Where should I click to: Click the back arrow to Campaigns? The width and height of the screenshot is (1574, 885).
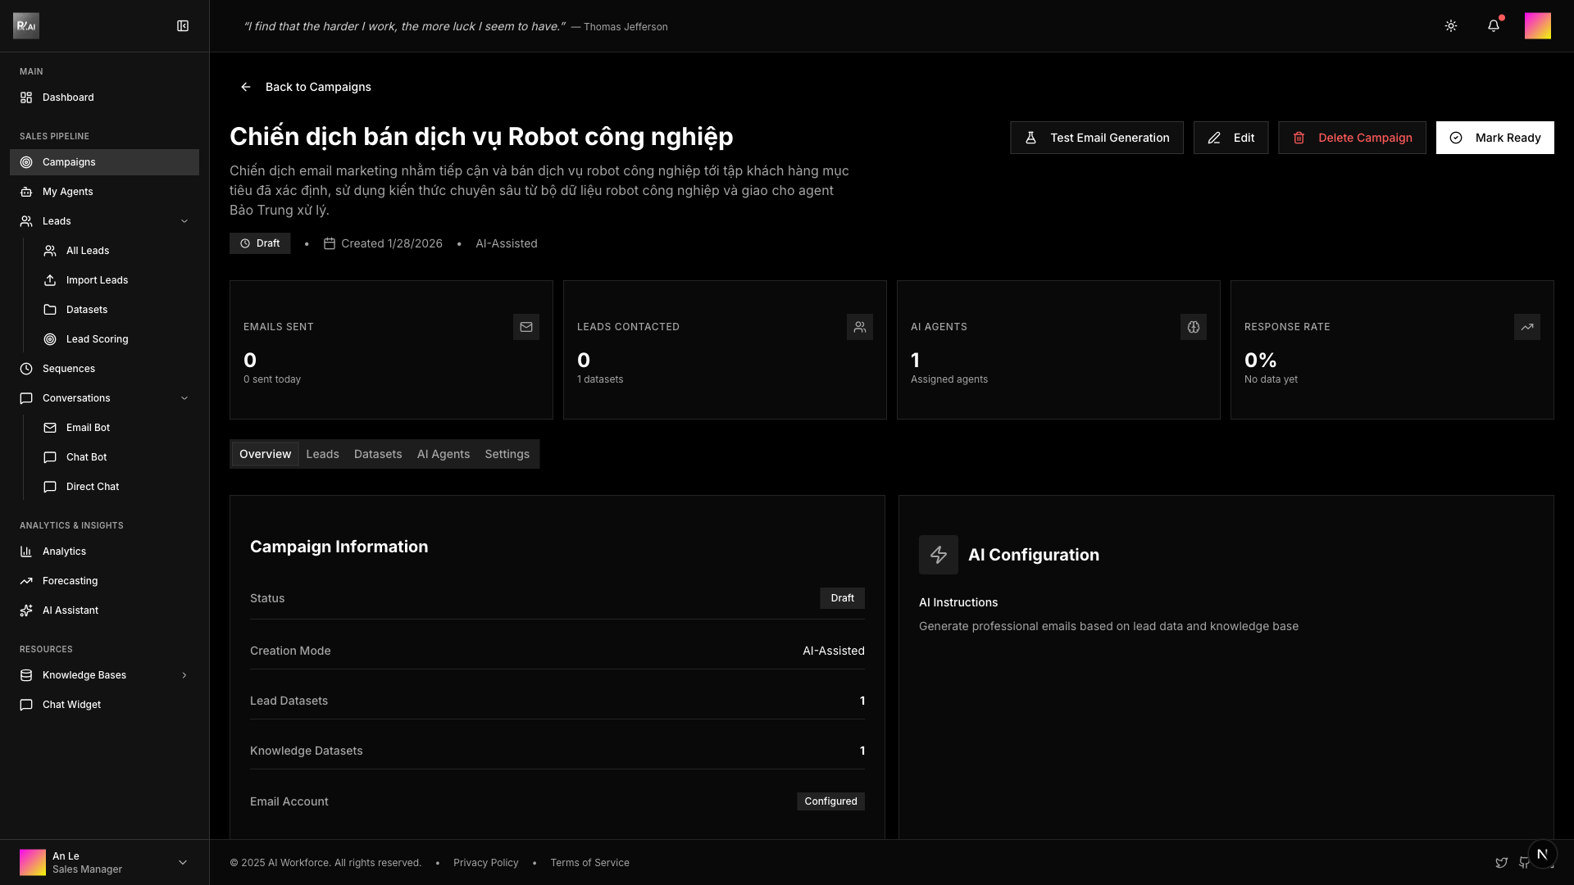[246, 87]
